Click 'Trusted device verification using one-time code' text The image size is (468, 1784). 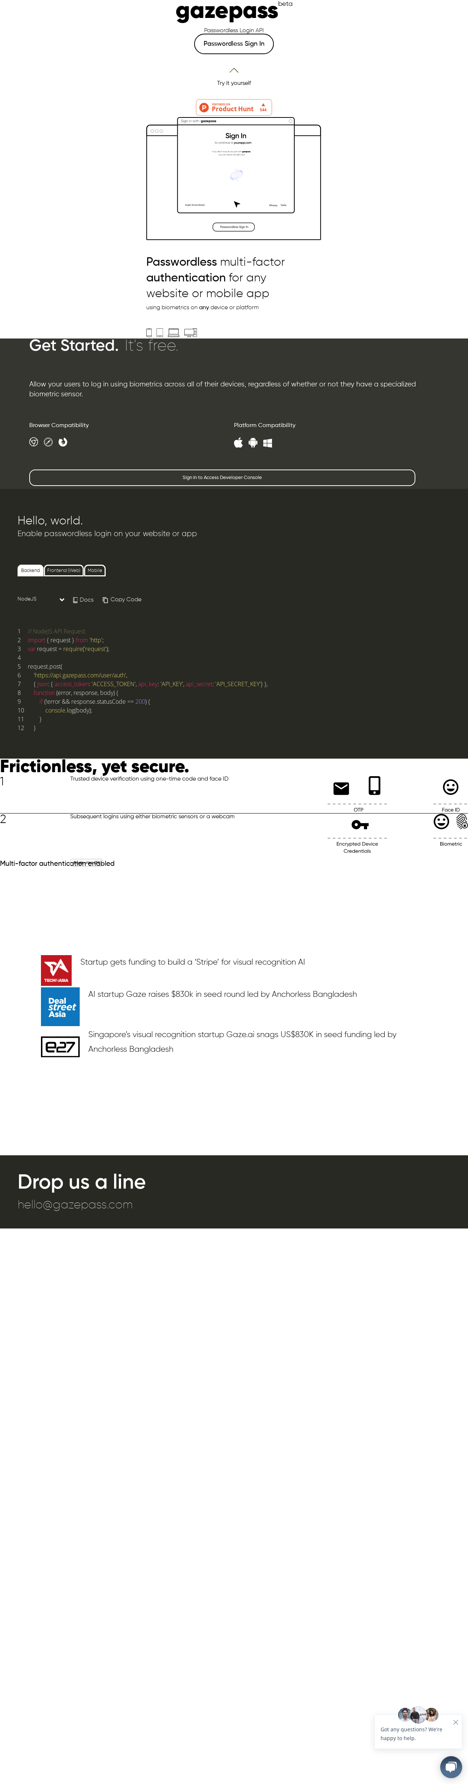[149, 778]
